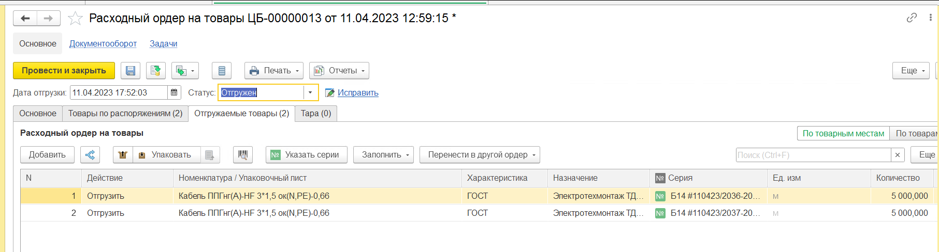The image size is (939, 252).
Task: Click Провести и закрыть button
Action: coord(64,71)
